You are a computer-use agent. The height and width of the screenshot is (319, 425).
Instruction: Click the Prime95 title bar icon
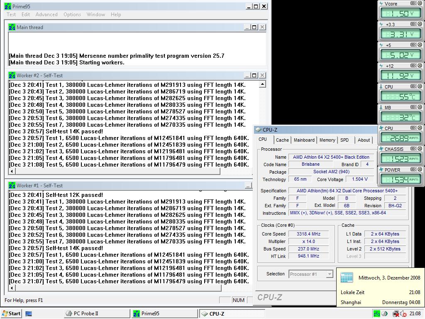click(7, 7)
